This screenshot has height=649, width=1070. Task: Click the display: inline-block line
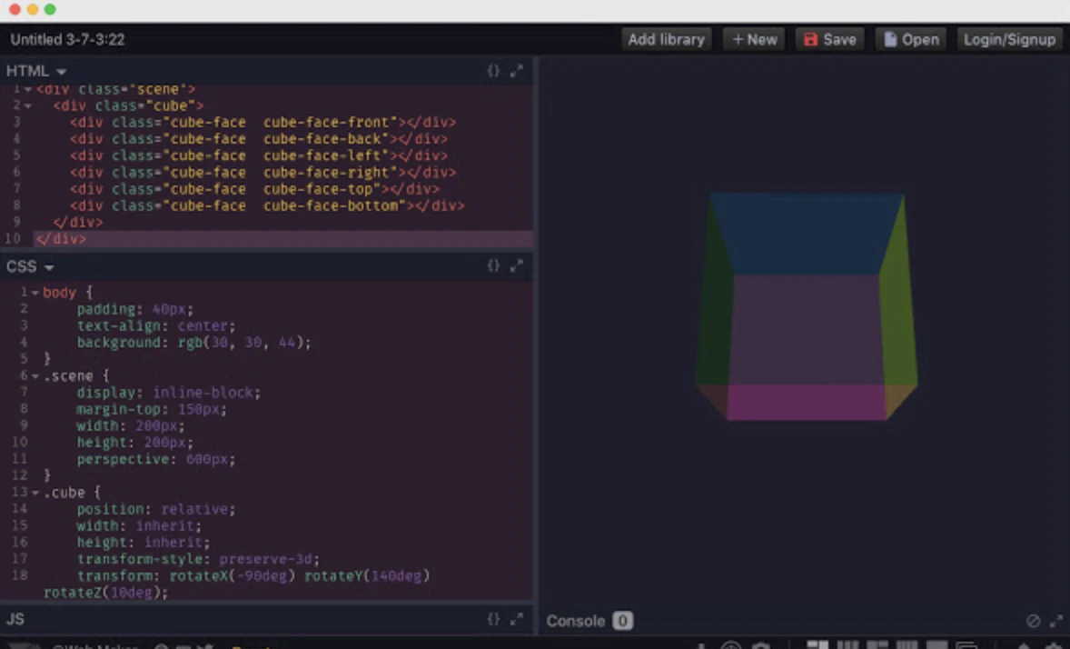click(169, 393)
